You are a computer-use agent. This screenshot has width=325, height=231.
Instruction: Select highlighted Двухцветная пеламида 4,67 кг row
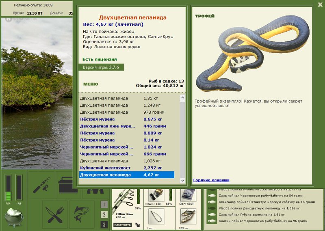(x=126, y=175)
